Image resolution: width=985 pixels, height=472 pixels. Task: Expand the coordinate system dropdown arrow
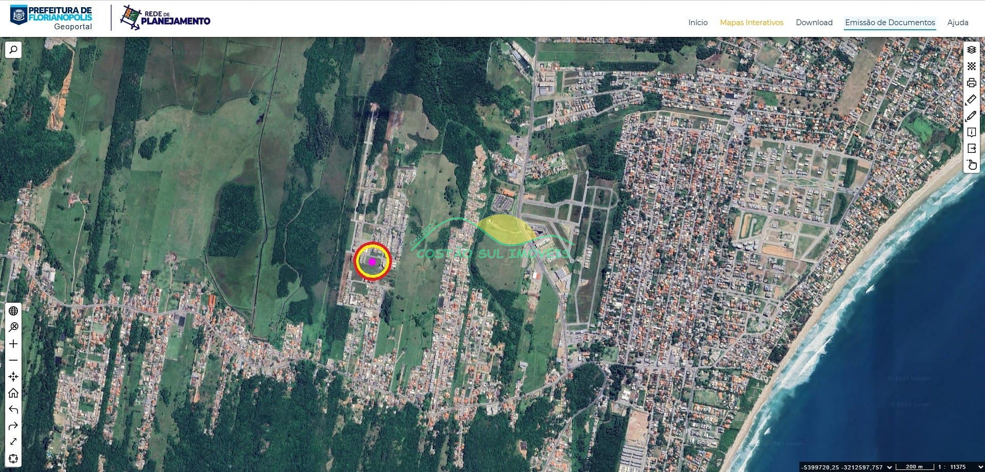890,467
